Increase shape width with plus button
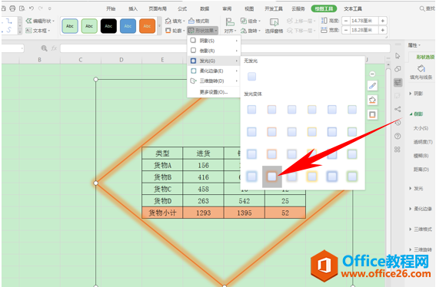 383,30
